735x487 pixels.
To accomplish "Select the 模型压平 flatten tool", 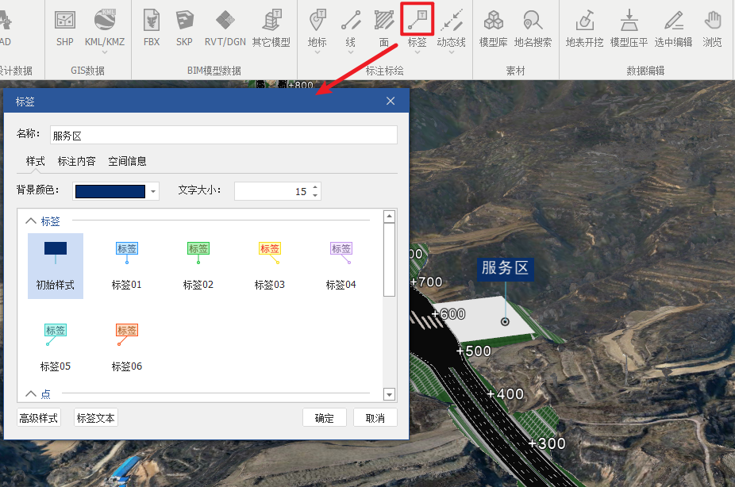I will point(629,21).
